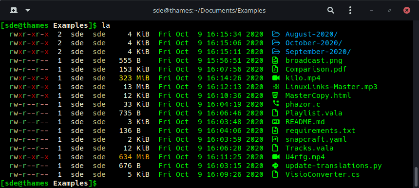Click the requirements.txt filename

(321, 131)
